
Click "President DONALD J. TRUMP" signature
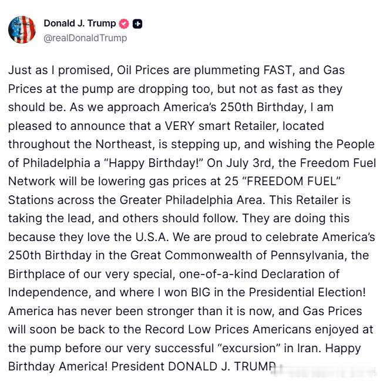[x=194, y=366]
